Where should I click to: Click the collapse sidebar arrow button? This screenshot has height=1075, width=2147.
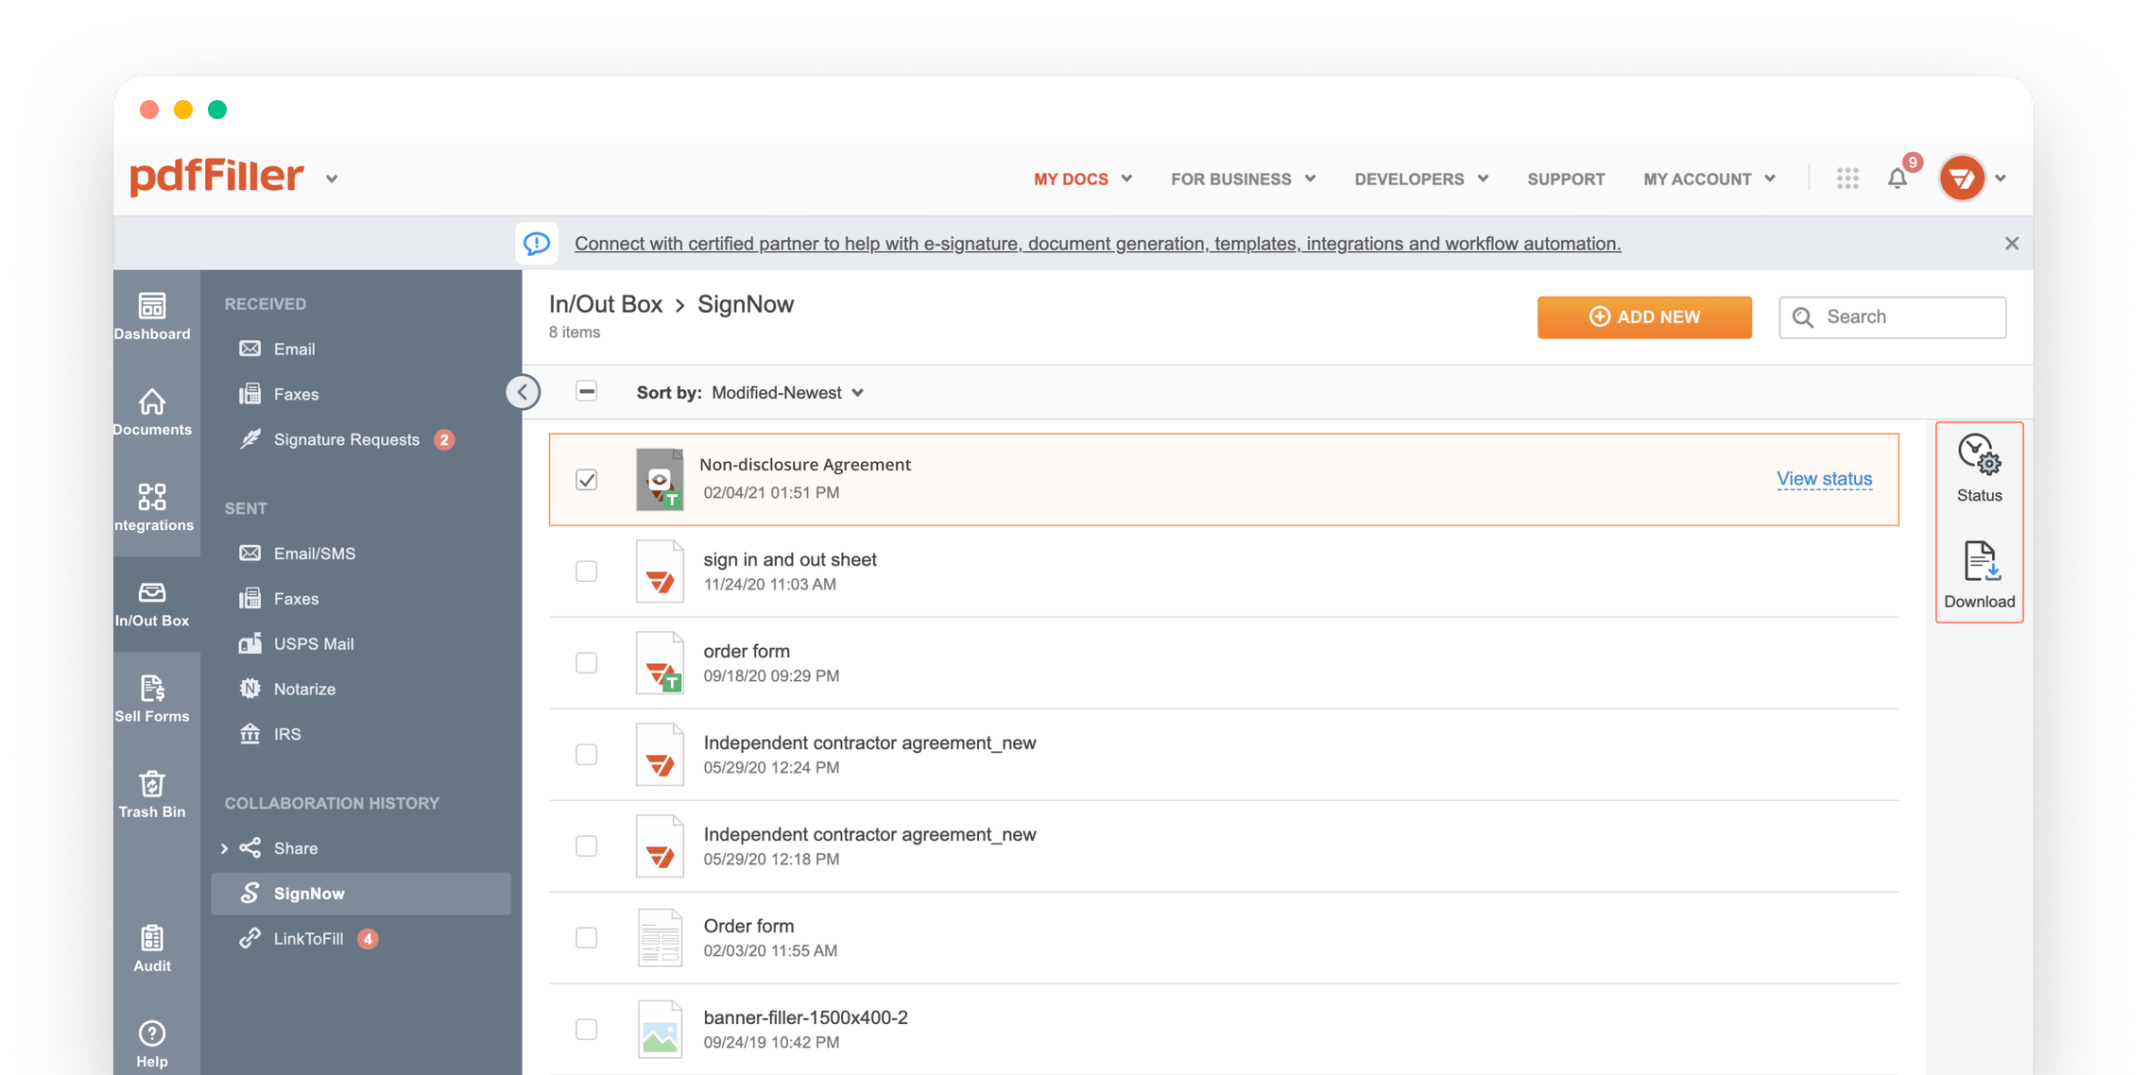[523, 392]
